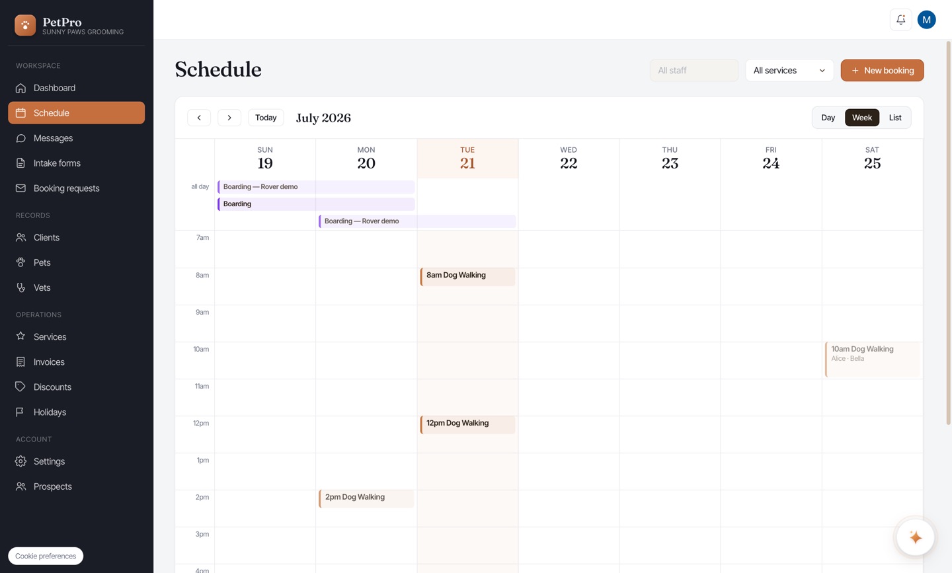Open the 10am Dog Walking Alice Bella event
The height and width of the screenshot is (573, 952).
pyautogui.click(x=873, y=360)
